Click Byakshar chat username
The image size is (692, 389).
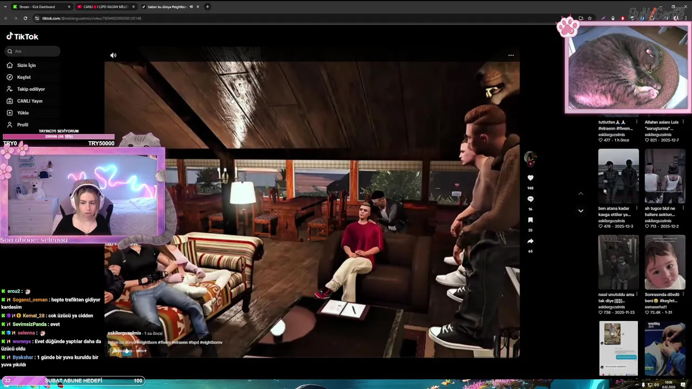23,357
